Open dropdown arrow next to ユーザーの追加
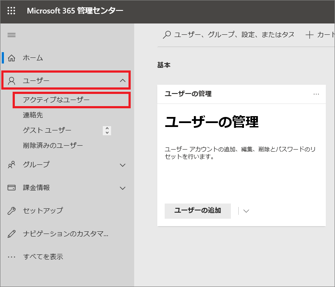Screen dimensions: 335x287 click(x=246, y=211)
